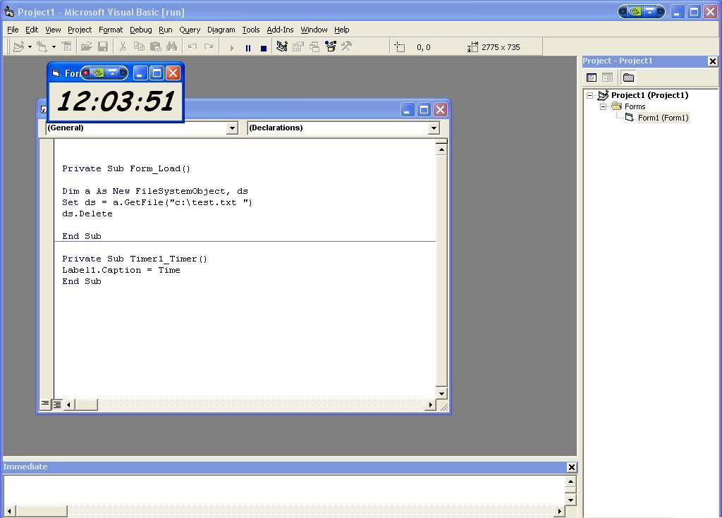Screen dimensions: 722x518
Task: Open the Toolbox hammer-and-wrench icon
Action: 347,47
